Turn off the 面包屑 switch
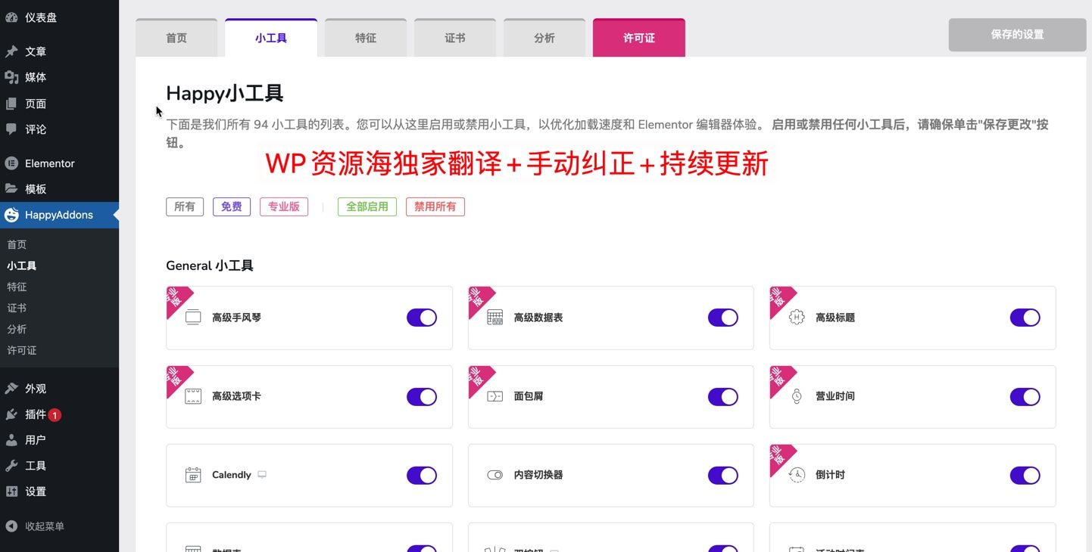 tap(723, 396)
